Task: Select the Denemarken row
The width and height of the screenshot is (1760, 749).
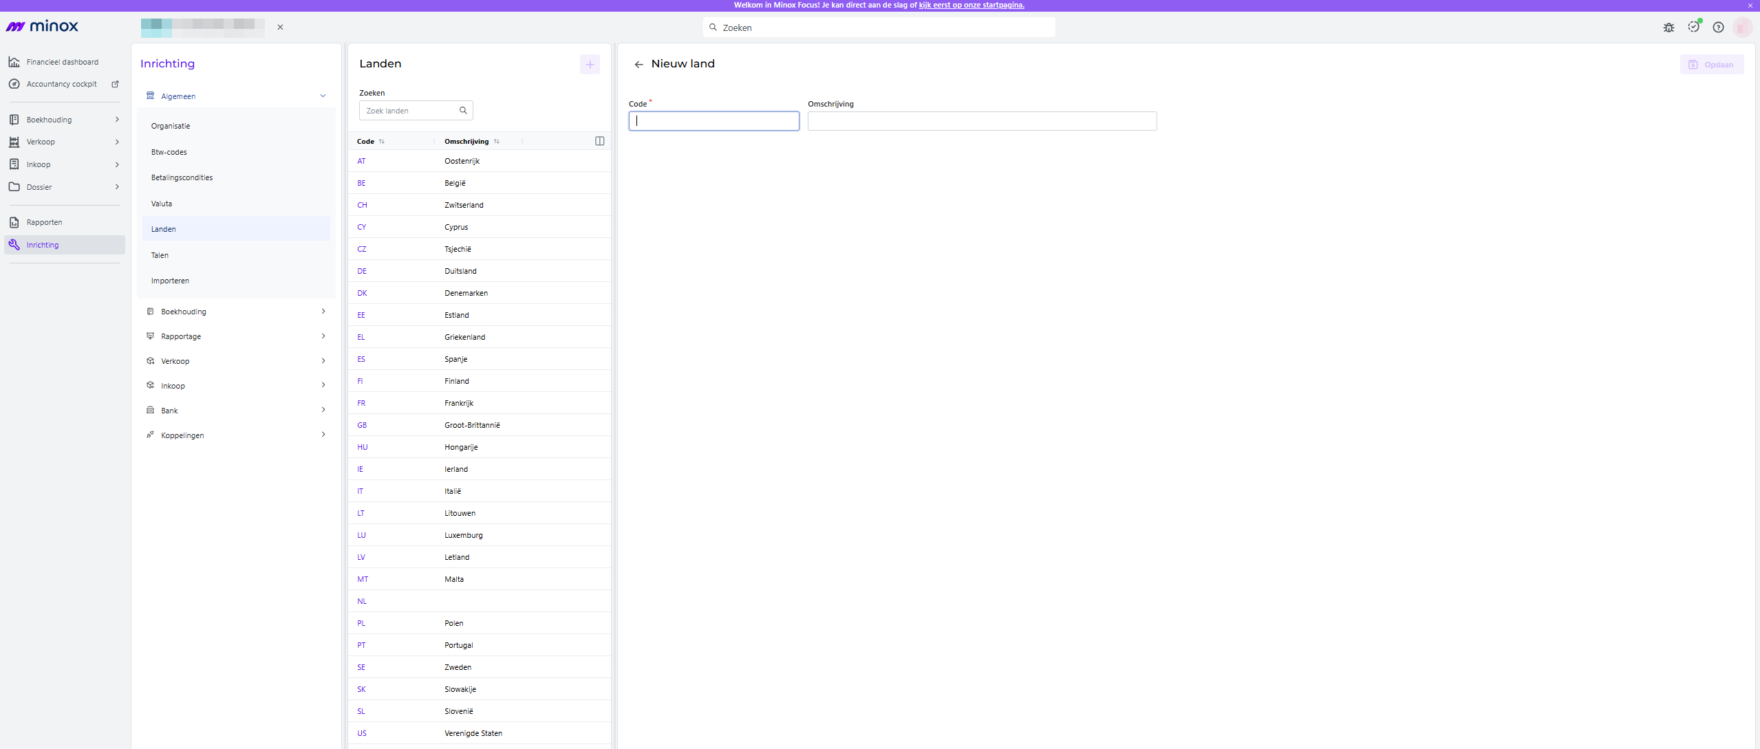Action: point(480,293)
